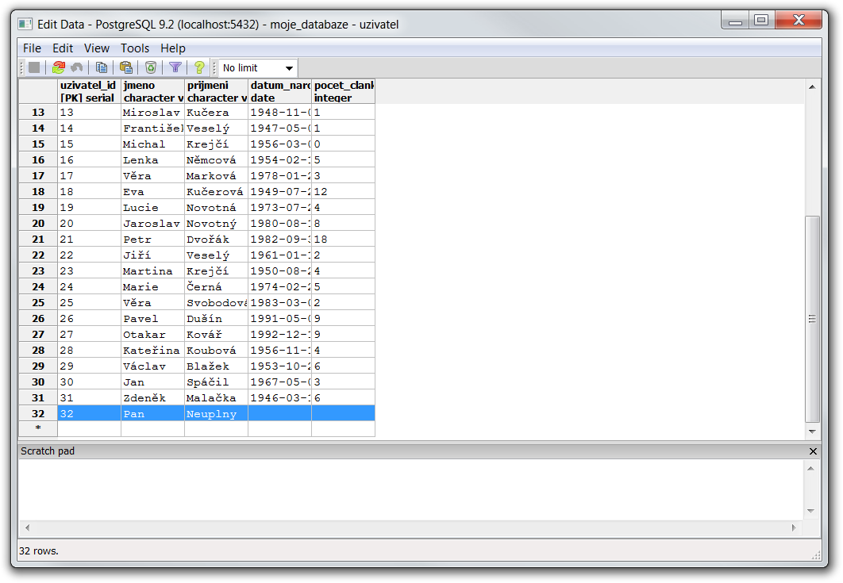Open the File menu

pos(32,48)
